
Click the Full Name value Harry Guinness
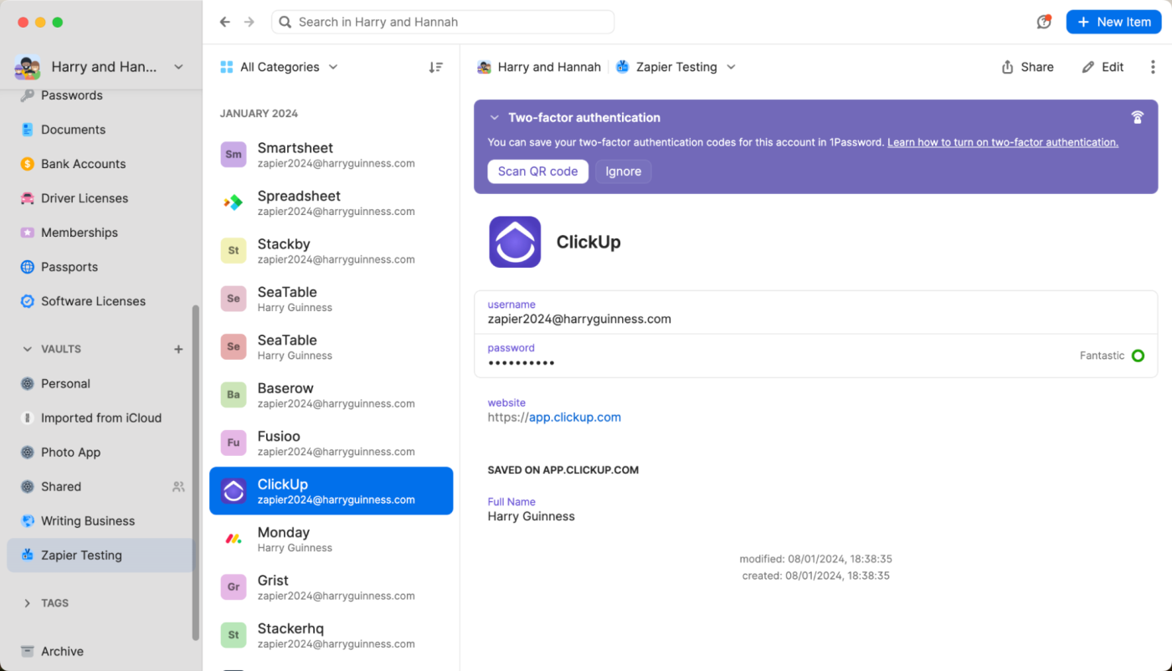click(x=531, y=516)
